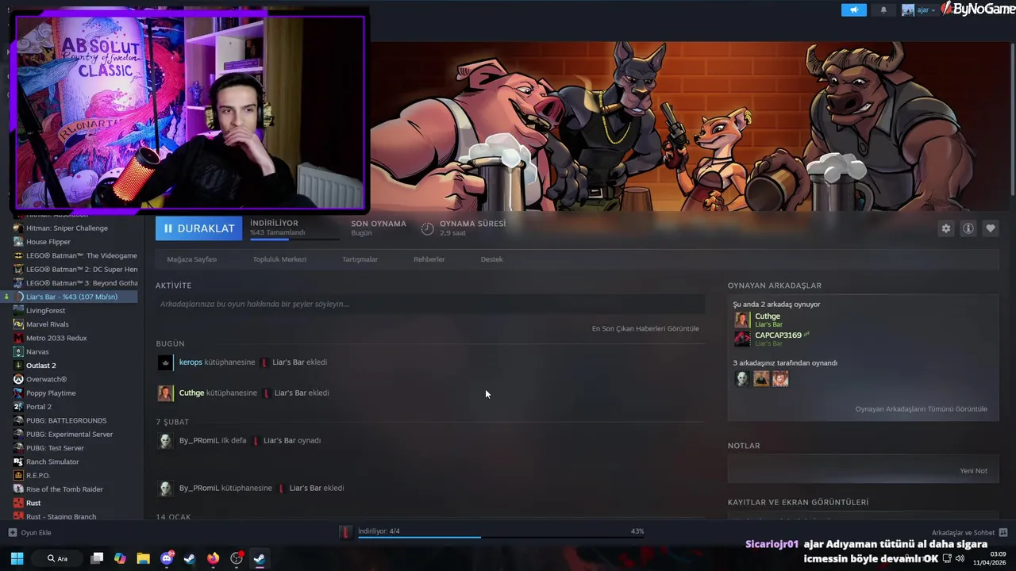Open Firefox from the taskbar
Image resolution: width=1016 pixels, height=571 pixels.
pos(213,558)
